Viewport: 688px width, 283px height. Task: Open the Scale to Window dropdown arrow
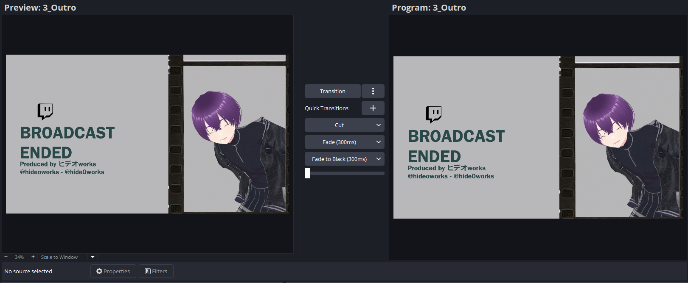coord(93,257)
